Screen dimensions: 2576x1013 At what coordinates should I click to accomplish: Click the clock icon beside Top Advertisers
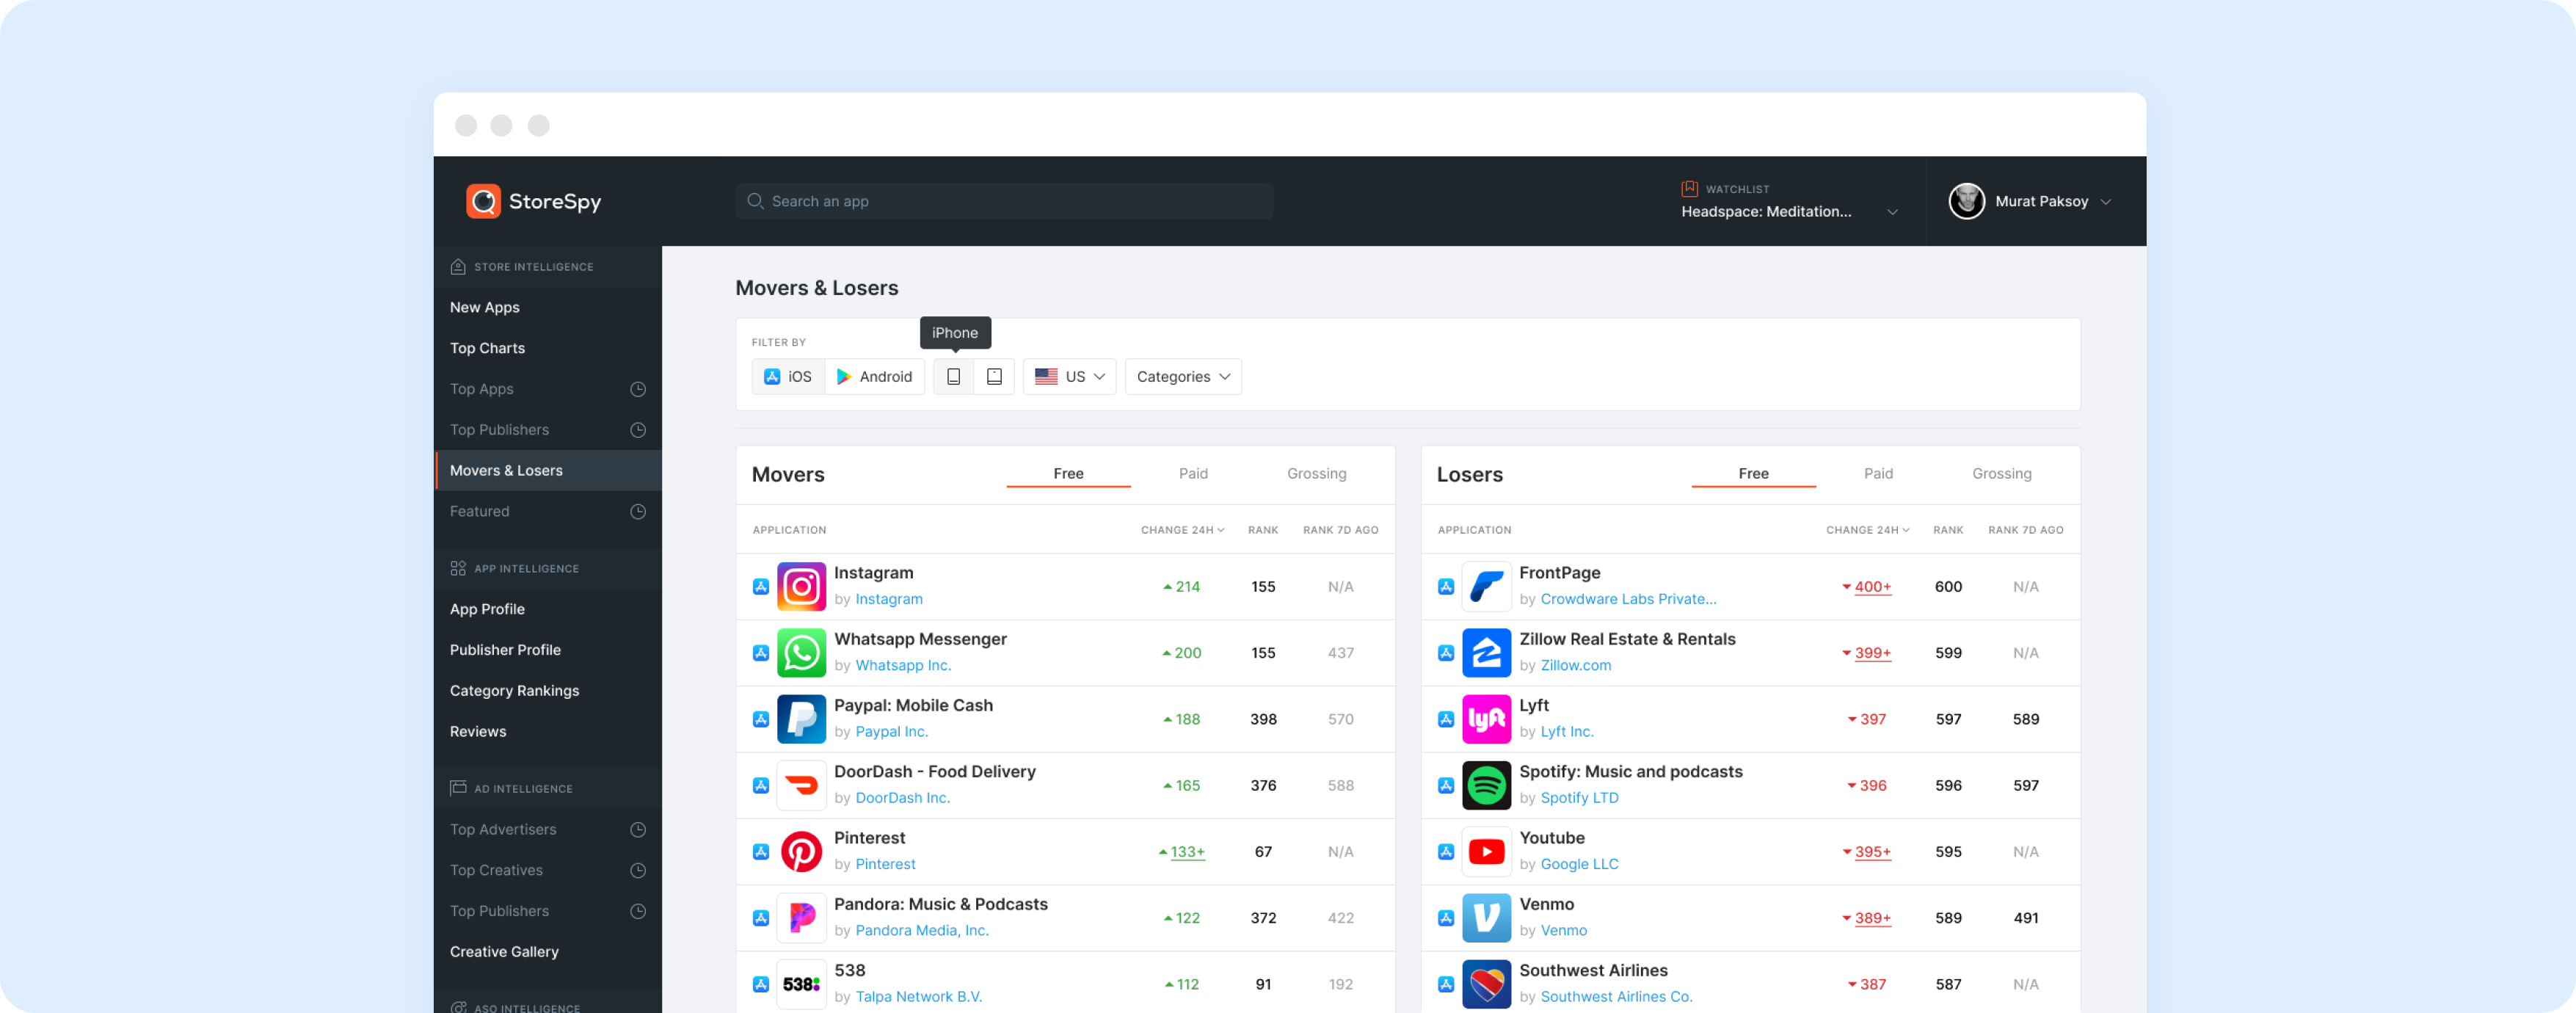[638, 829]
